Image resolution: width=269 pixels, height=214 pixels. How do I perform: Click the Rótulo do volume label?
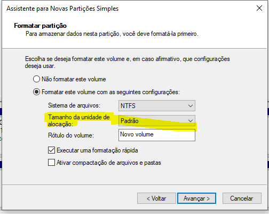(71, 135)
